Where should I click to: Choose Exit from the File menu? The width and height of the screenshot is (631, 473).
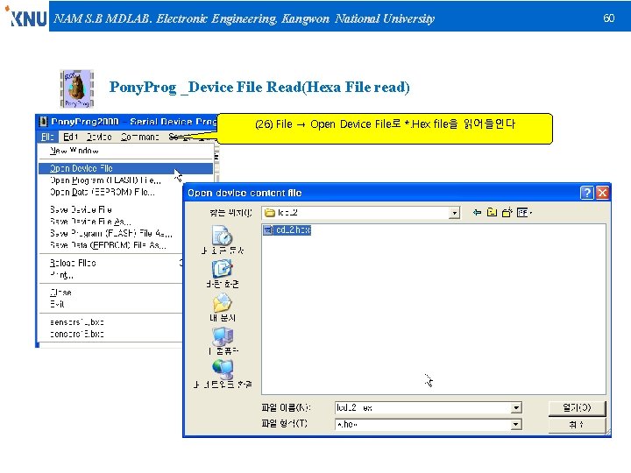pyautogui.click(x=57, y=304)
